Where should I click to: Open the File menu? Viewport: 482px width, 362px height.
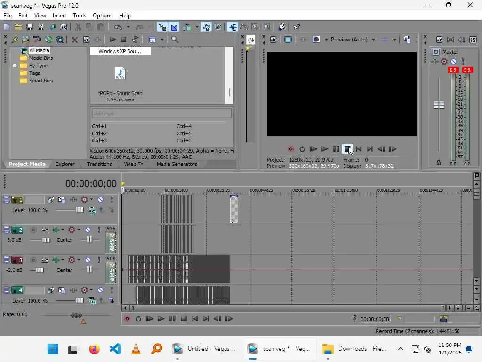point(8,16)
